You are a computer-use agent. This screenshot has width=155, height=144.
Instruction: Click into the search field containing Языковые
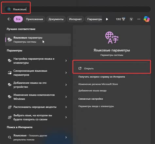(77, 9)
